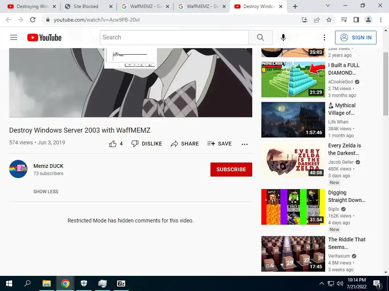Open the YouTube hamburger guide menu

[14, 38]
